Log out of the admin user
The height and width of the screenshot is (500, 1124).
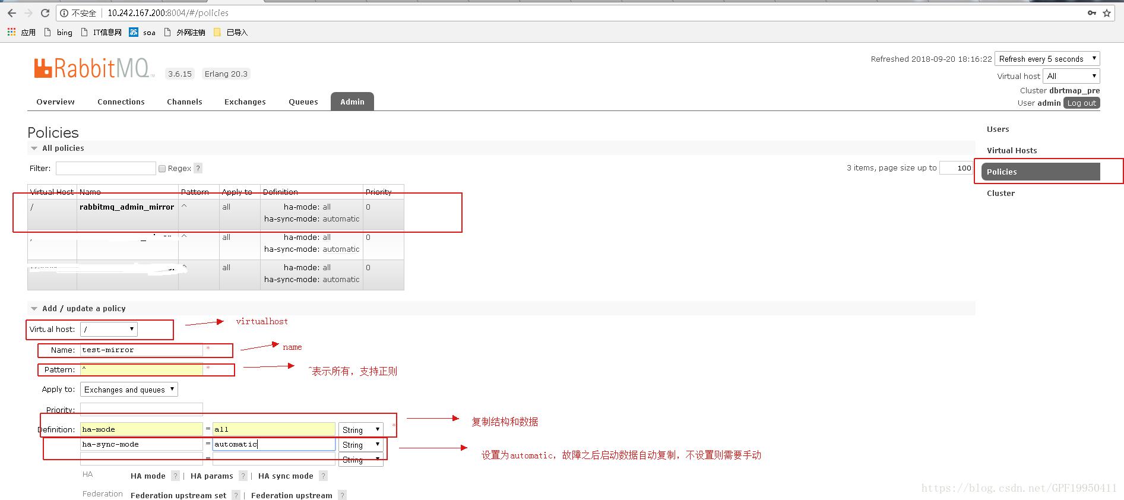click(x=1082, y=103)
